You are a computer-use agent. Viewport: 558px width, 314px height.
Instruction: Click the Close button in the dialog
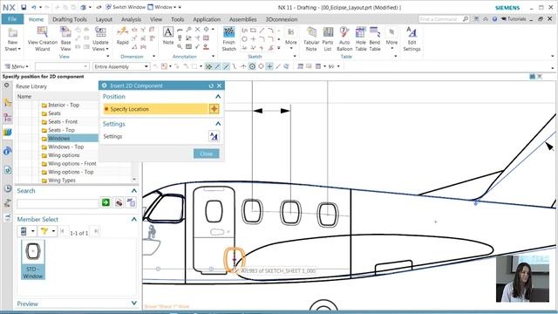tap(207, 154)
